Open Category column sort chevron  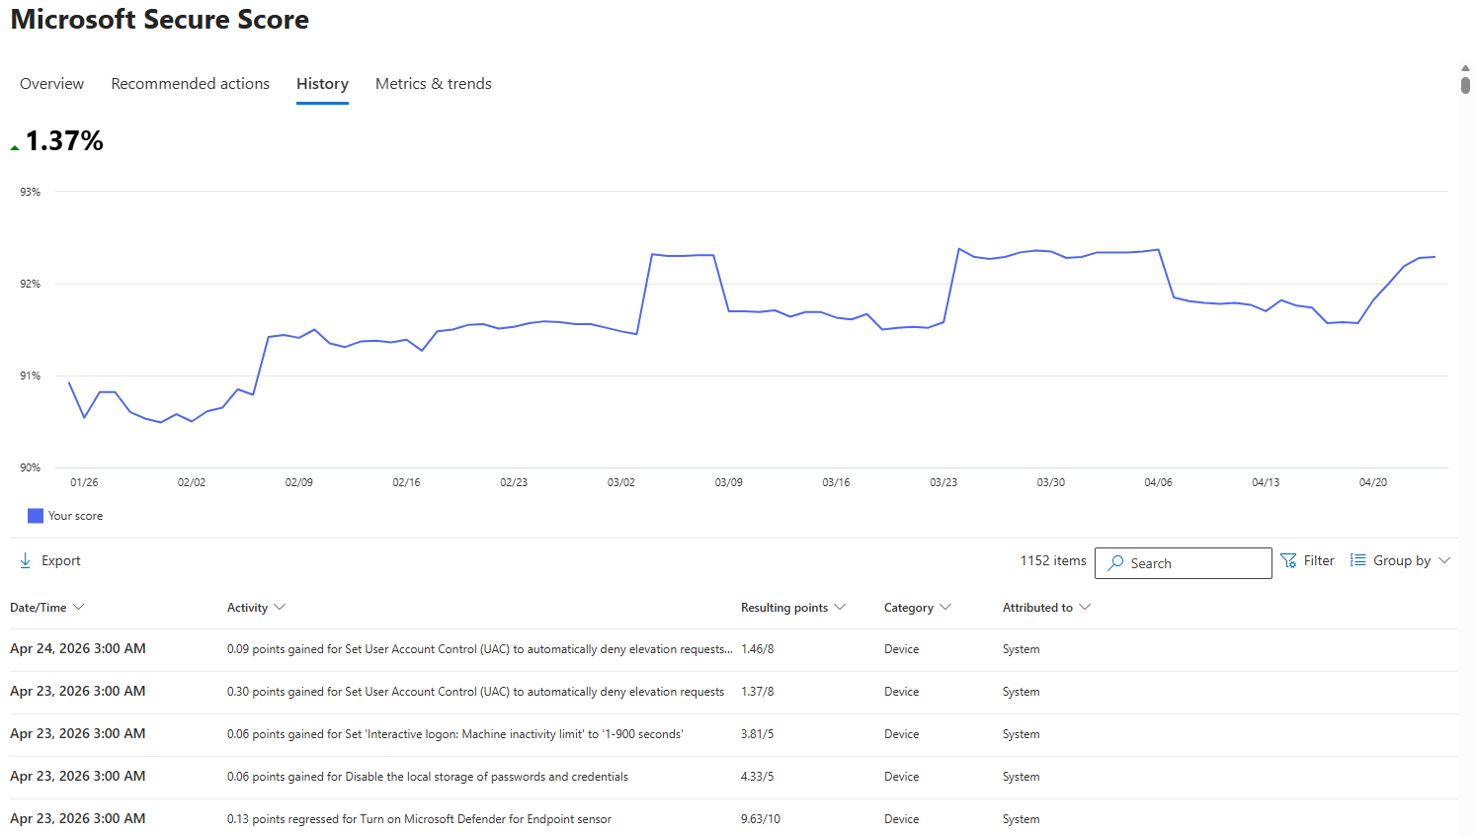click(x=945, y=607)
